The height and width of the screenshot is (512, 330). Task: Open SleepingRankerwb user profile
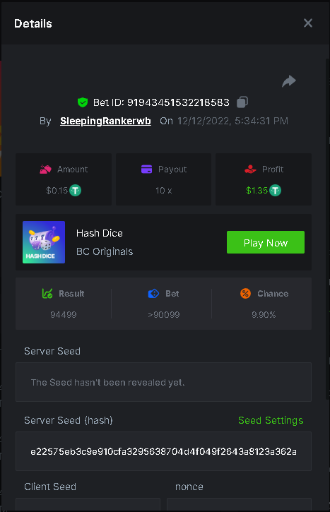(105, 121)
